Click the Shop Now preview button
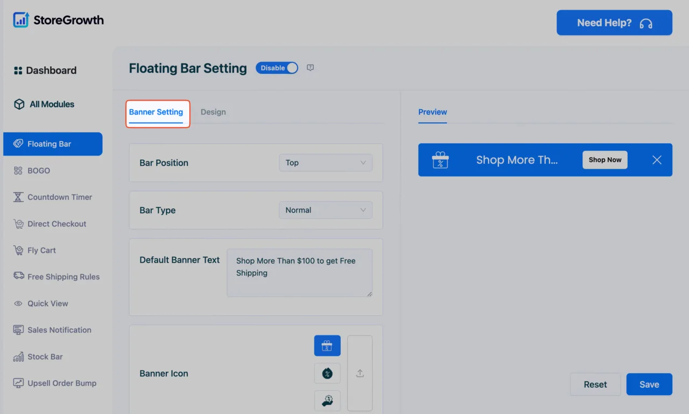689x414 pixels. 605,160
